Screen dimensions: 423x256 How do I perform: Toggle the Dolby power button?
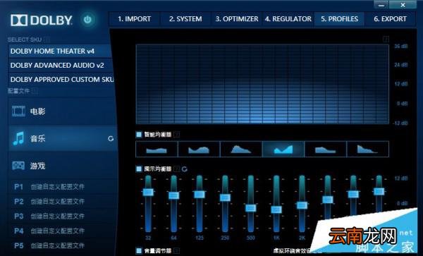point(87,20)
